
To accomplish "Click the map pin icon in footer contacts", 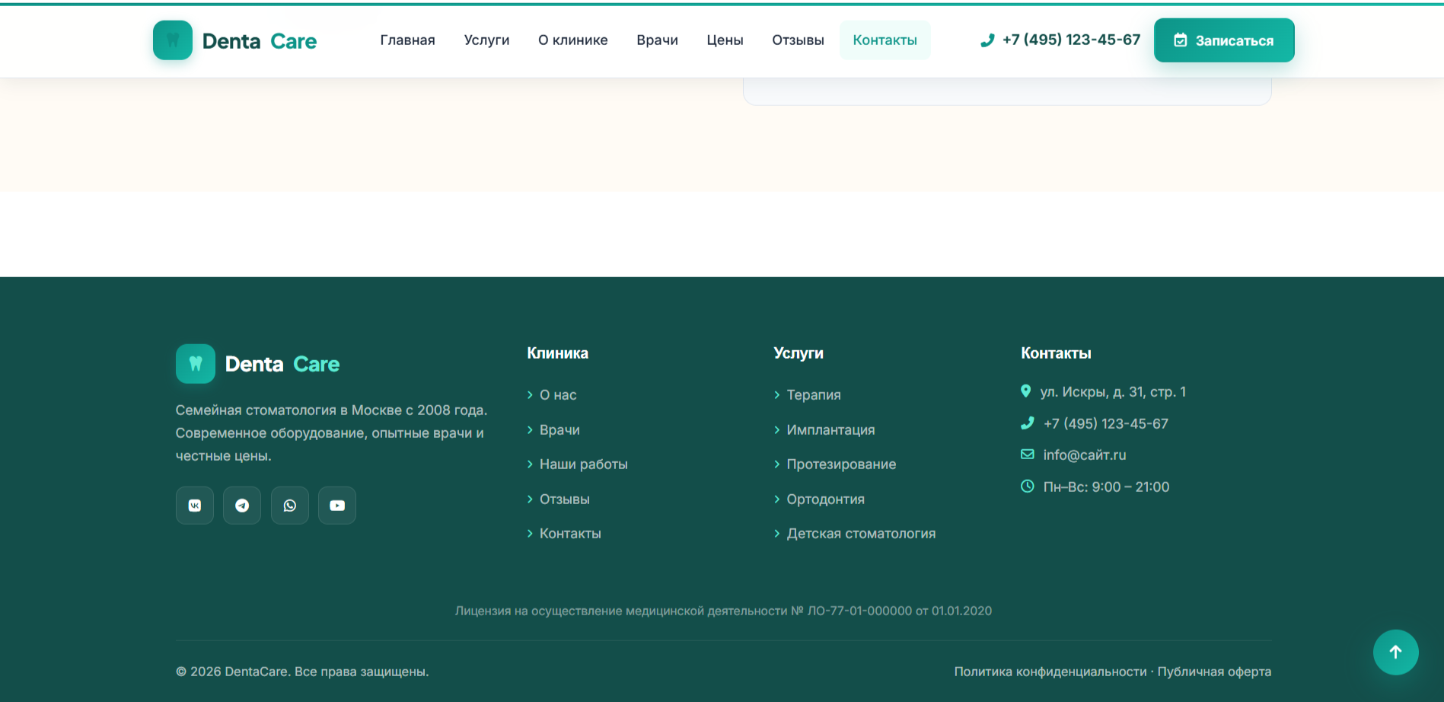I will (1026, 391).
